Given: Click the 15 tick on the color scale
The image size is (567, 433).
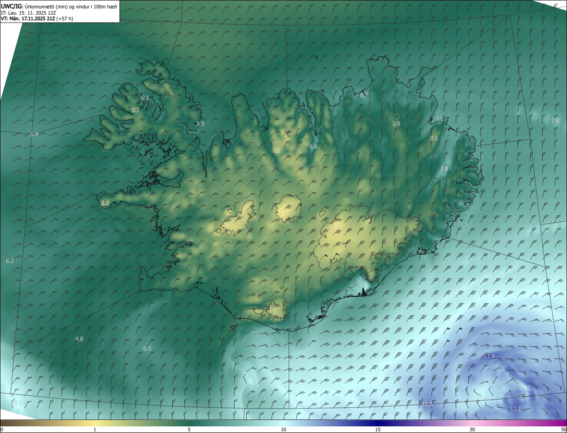Looking at the screenshot, I should [x=378, y=429].
